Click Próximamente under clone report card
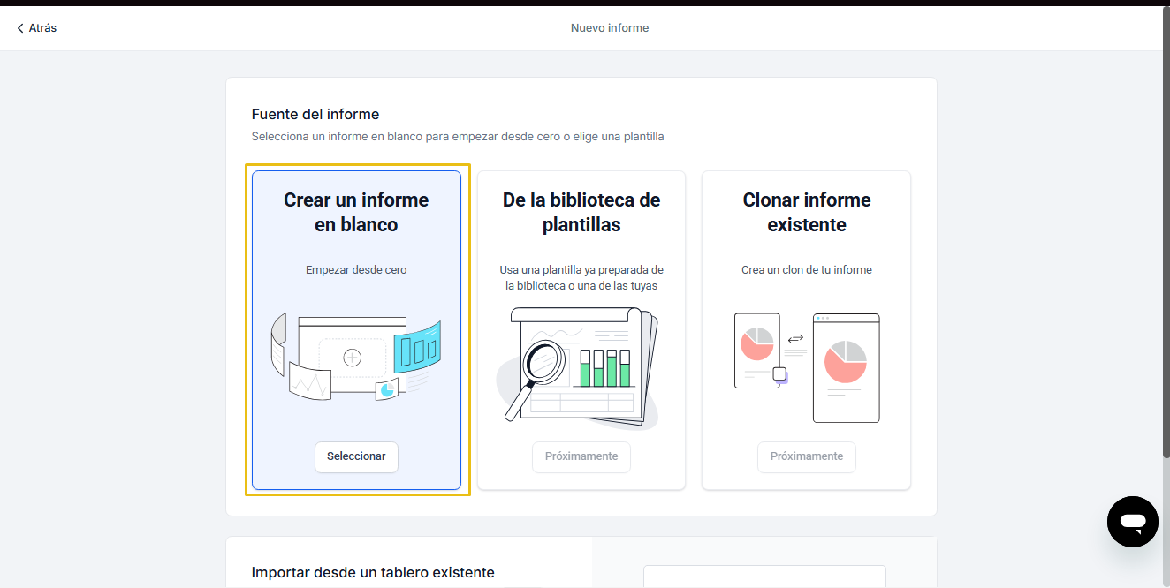Viewport: 1170px width, 588px height. coord(807,456)
